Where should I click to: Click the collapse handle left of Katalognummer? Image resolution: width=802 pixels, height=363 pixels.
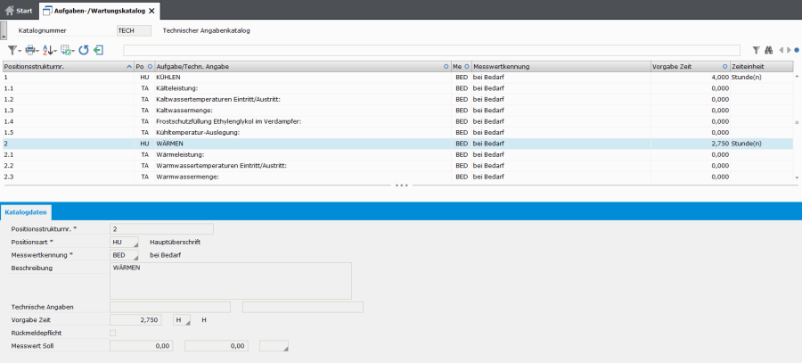[x=3, y=30]
